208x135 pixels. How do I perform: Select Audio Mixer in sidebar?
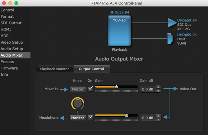[15, 55]
